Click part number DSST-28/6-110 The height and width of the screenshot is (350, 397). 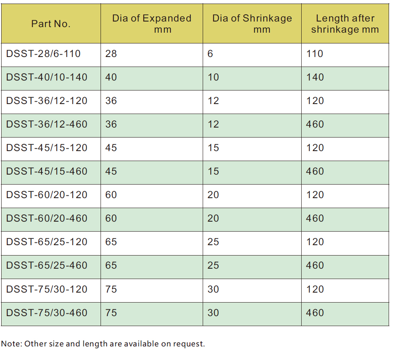43,53
